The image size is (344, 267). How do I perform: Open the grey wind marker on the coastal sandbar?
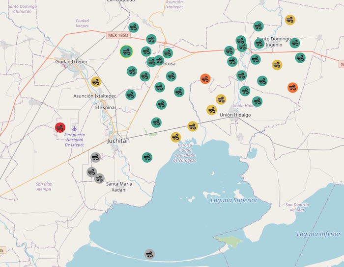pyautogui.click(x=150, y=254)
